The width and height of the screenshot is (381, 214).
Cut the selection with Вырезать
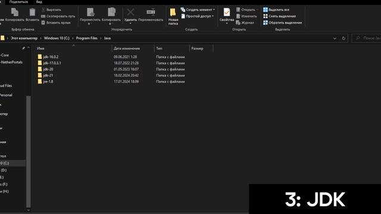(x=51, y=10)
